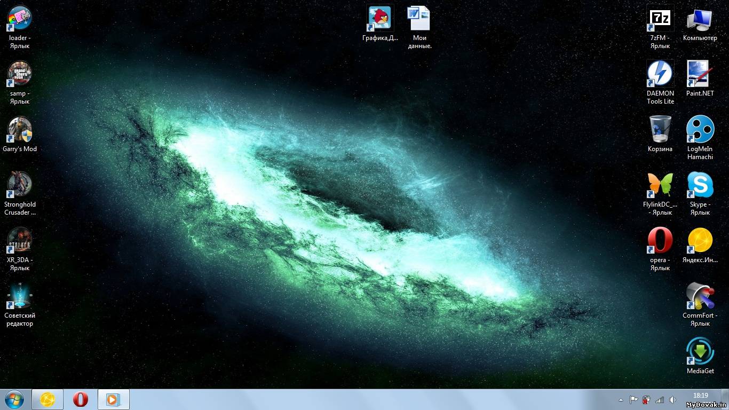Open the Windows Start menu
This screenshot has height=410, width=729.
pyautogui.click(x=14, y=399)
